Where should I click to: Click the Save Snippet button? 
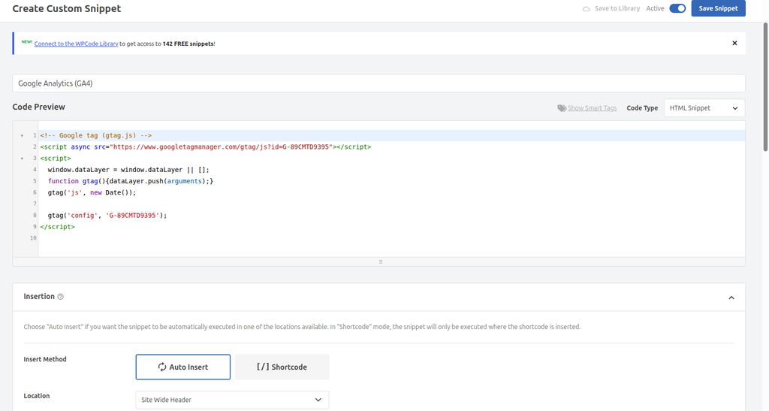tap(718, 8)
